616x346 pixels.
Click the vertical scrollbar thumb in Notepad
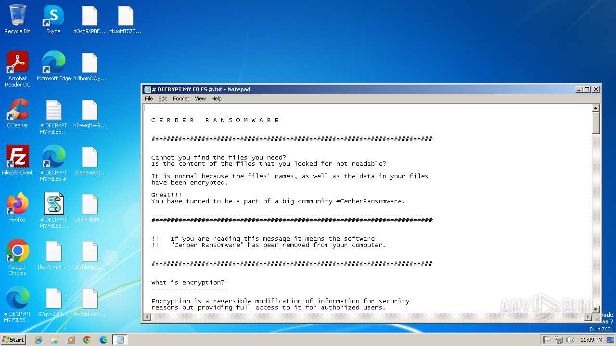pyautogui.click(x=596, y=124)
